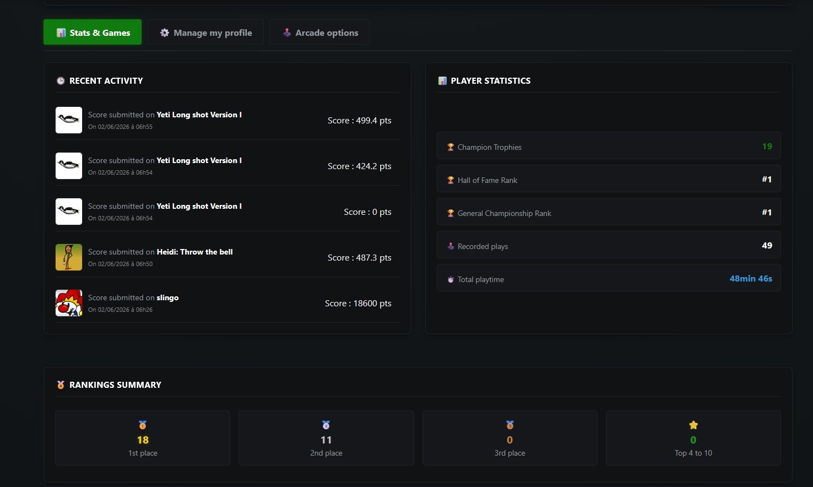Image resolution: width=813 pixels, height=487 pixels.
Task: Select the 1st place ranking card
Action: (143, 438)
